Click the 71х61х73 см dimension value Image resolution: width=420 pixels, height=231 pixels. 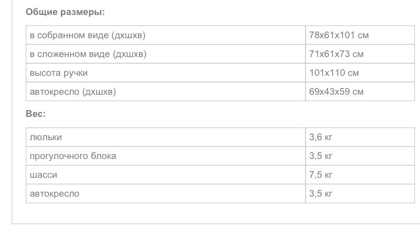tap(336, 54)
